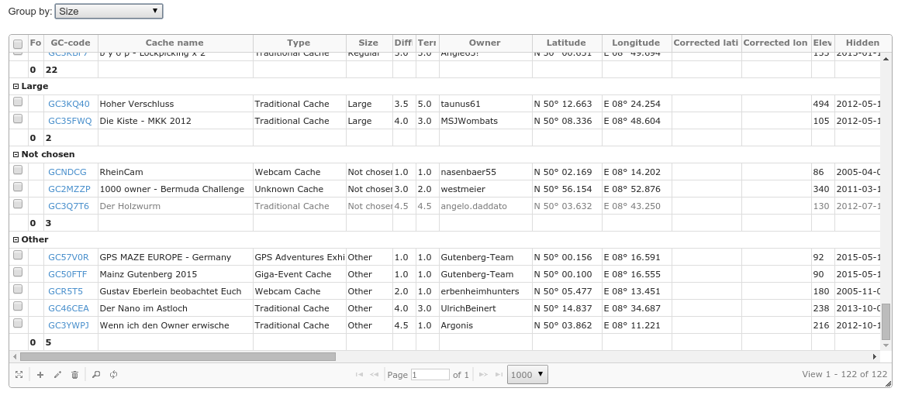This screenshot has height=395, width=898.
Task: Toggle the select-all checkbox in header
Action: (x=18, y=43)
